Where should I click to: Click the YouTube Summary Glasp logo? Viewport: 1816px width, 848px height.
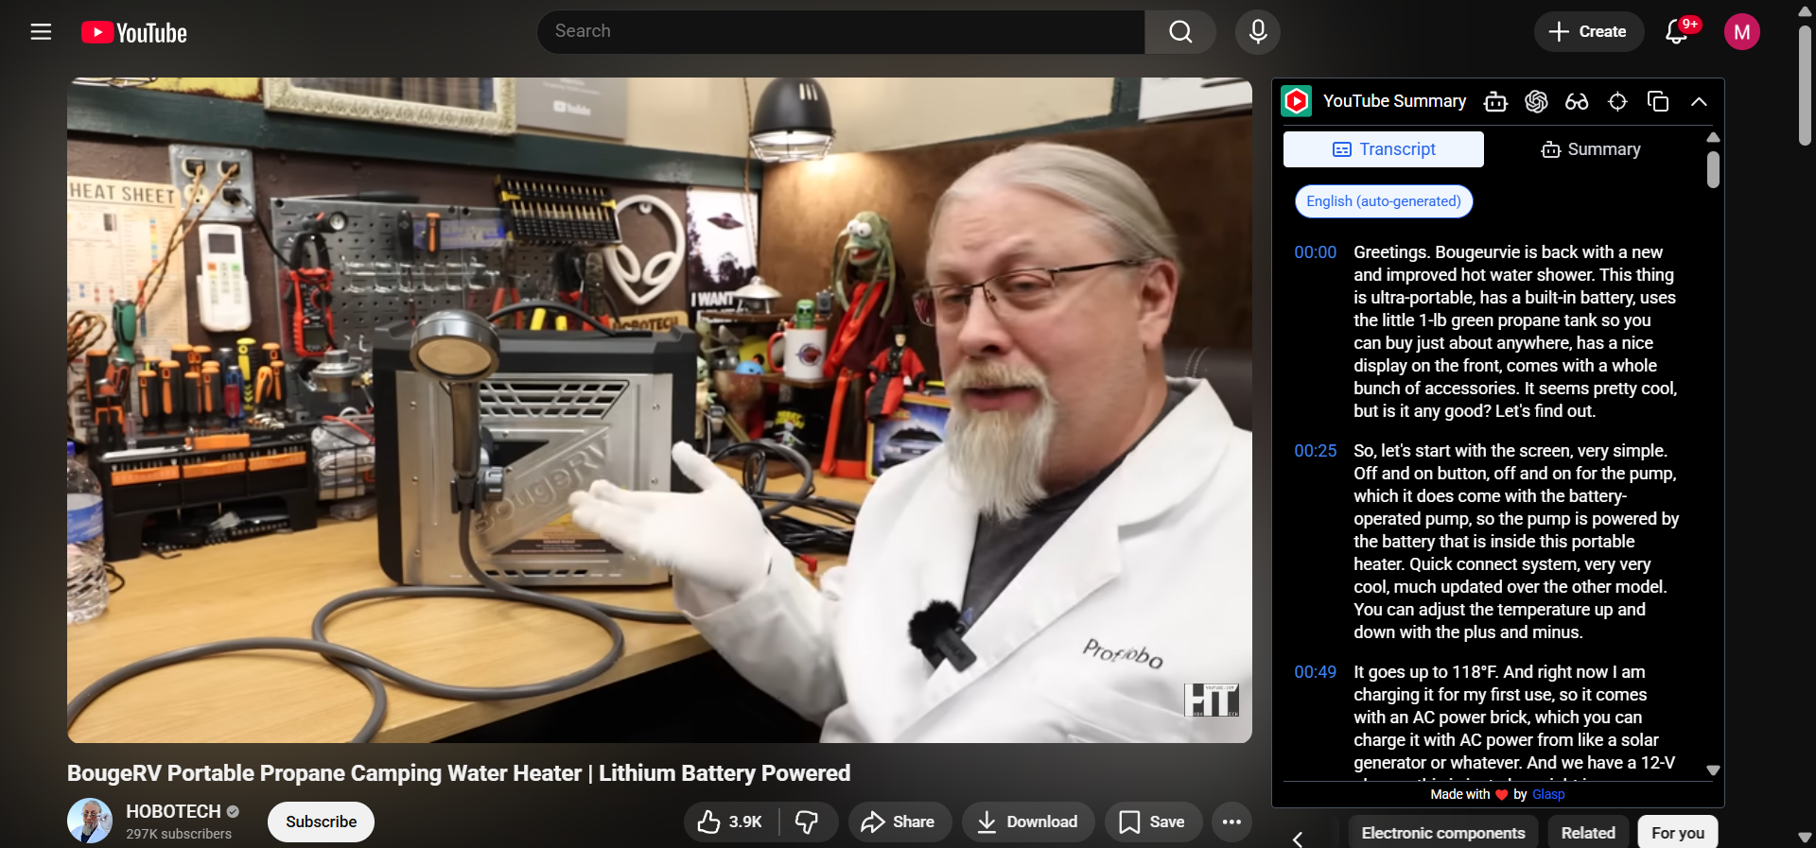coord(1297,101)
